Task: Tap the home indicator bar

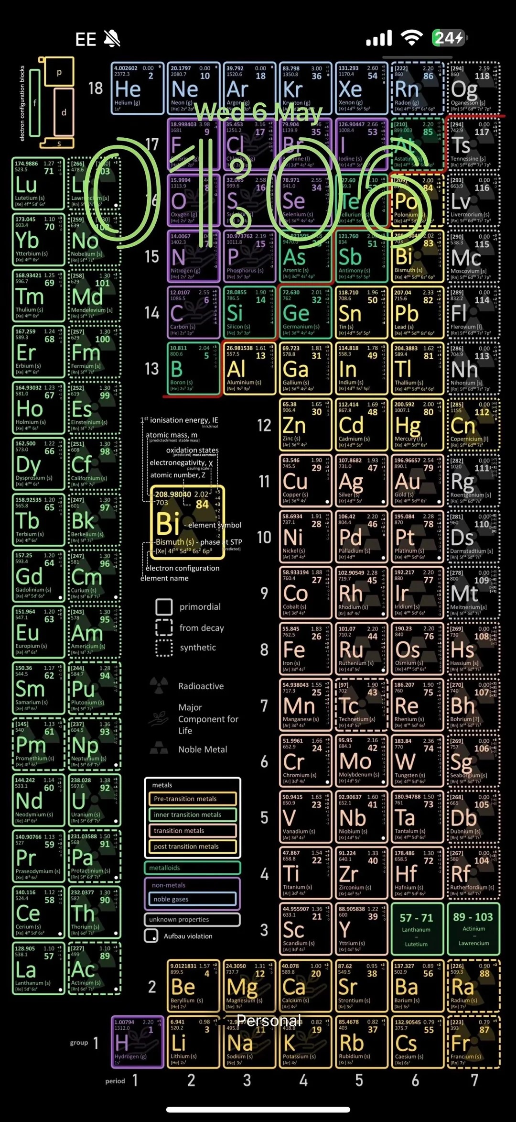Action: pos(258,1110)
